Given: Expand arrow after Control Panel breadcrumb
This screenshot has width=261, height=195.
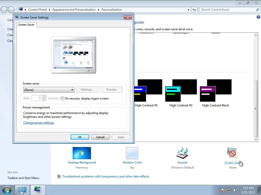Looking at the screenshot, I should click(x=50, y=10).
